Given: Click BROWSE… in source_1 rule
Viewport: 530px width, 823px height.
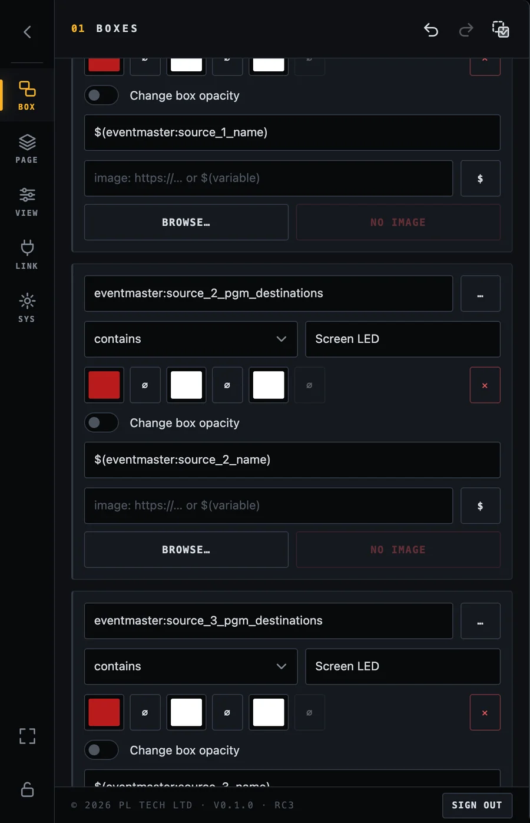Looking at the screenshot, I should coord(186,222).
